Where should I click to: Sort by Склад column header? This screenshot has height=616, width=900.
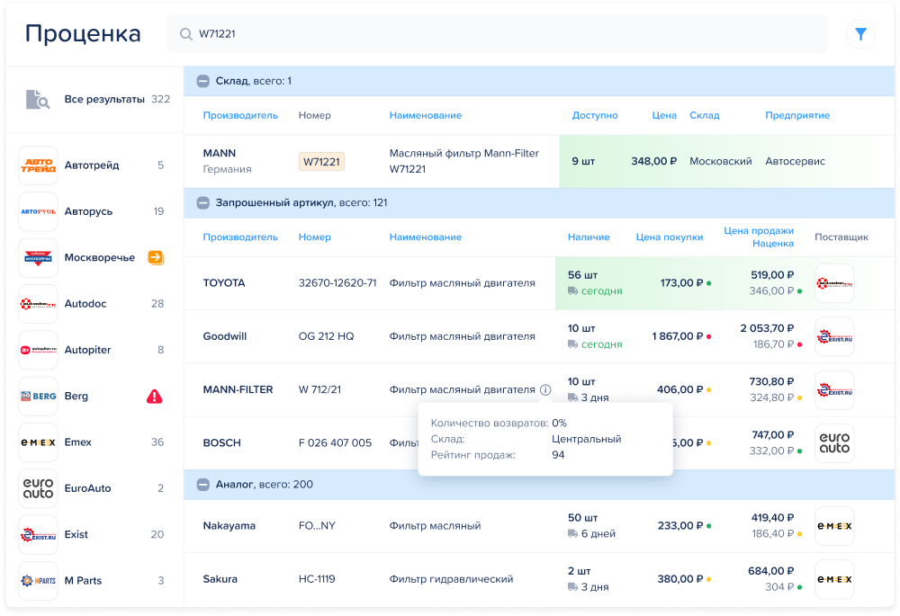pyautogui.click(x=705, y=115)
